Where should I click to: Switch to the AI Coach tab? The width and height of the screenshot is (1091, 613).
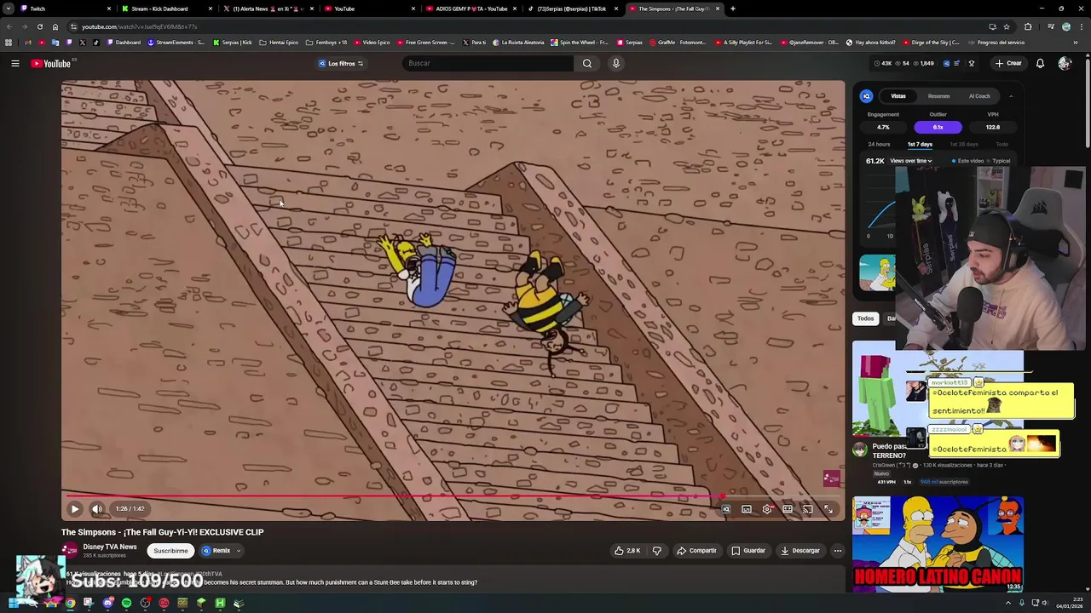[x=979, y=96]
